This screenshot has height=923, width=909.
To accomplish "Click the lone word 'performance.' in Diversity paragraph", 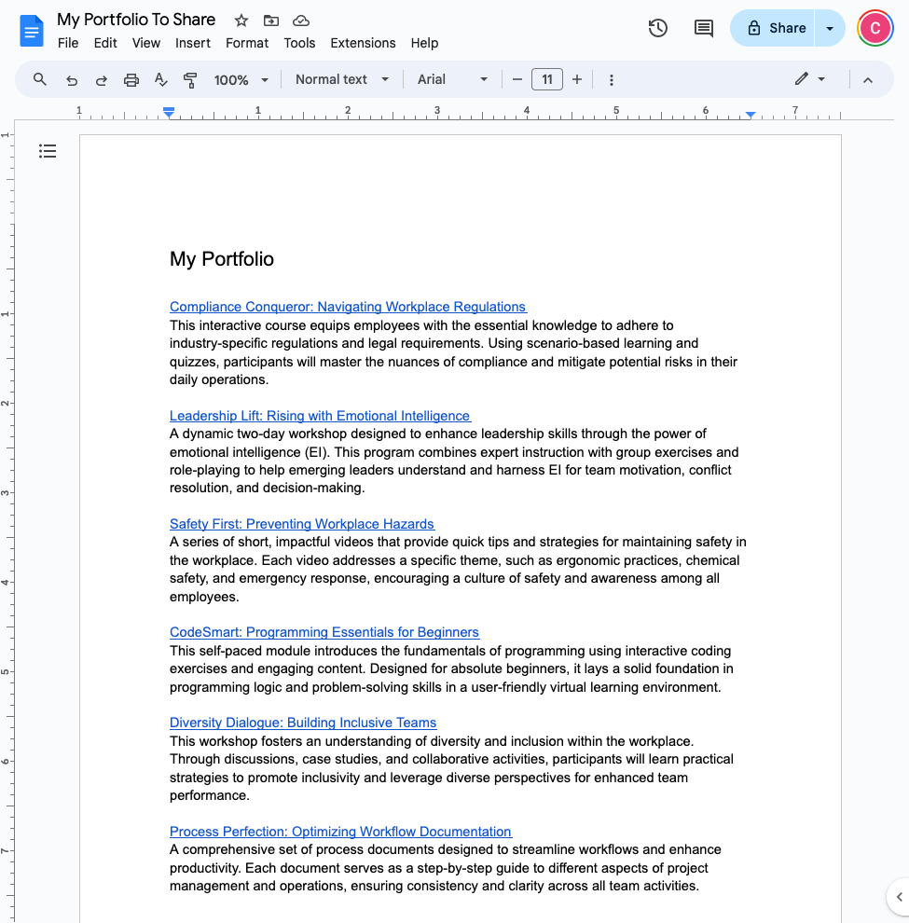I will [x=210, y=796].
